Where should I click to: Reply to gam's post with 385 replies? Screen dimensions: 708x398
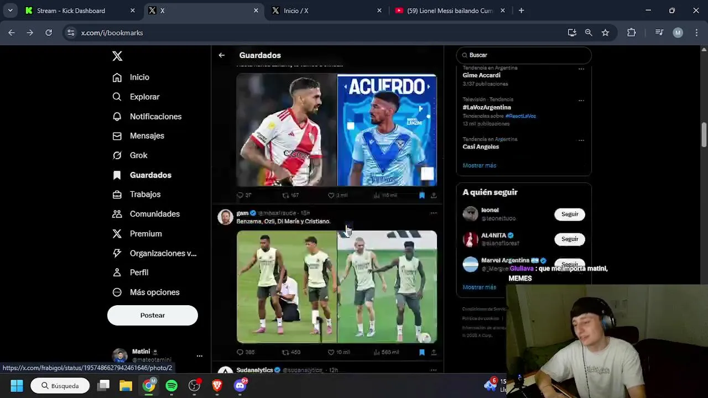tap(245, 352)
